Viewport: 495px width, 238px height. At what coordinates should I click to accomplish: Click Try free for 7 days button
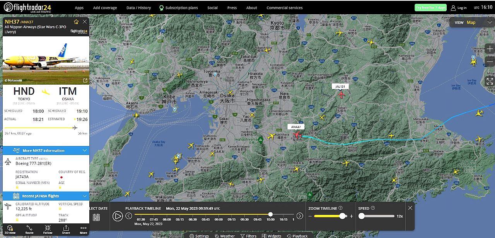coord(430,8)
